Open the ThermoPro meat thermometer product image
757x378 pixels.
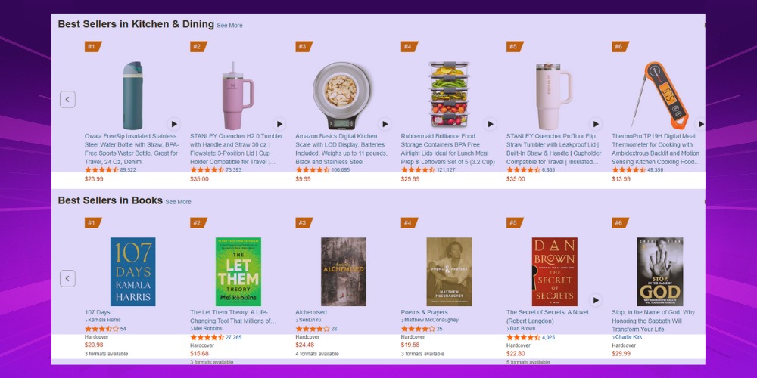pyautogui.click(x=660, y=94)
